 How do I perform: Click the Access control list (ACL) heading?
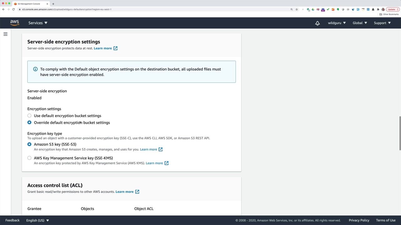click(x=55, y=185)
